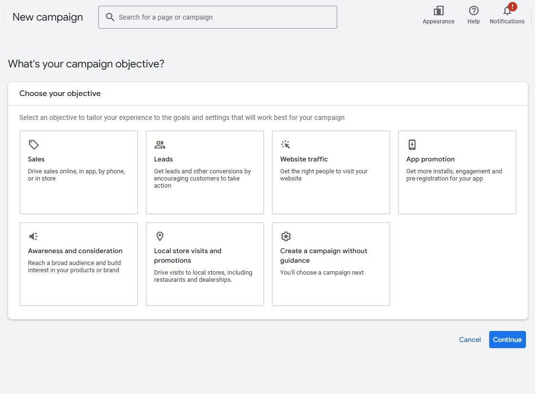Click the Website traffic cursor icon
535x394 pixels.
coord(286,145)
